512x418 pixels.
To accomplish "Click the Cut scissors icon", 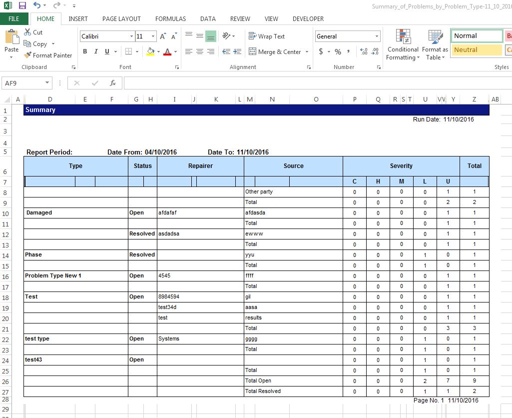I will pyautogui.click(x=27, y=32).
